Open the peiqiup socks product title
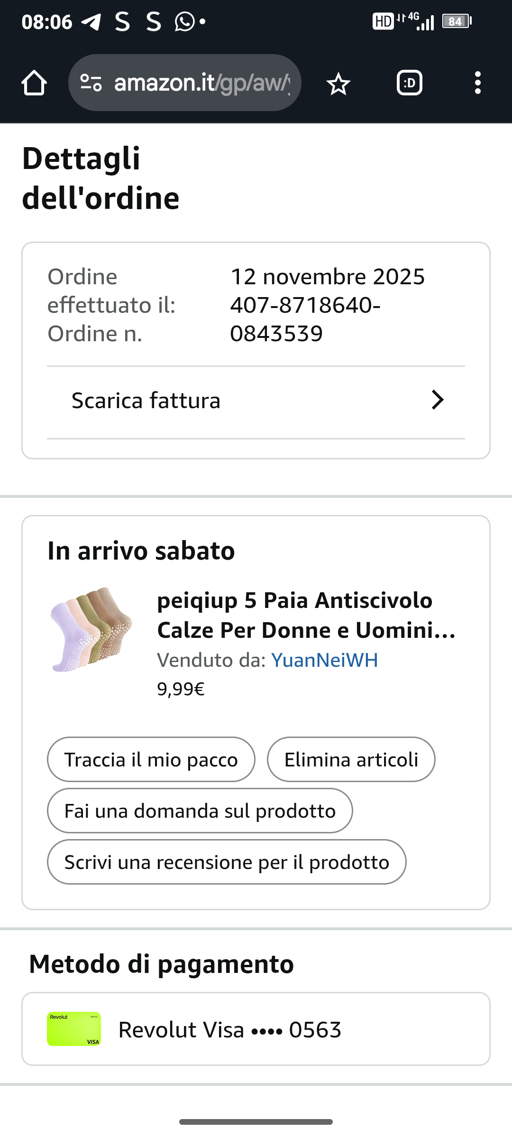512x1139 pixels. [x=306, y=615]
